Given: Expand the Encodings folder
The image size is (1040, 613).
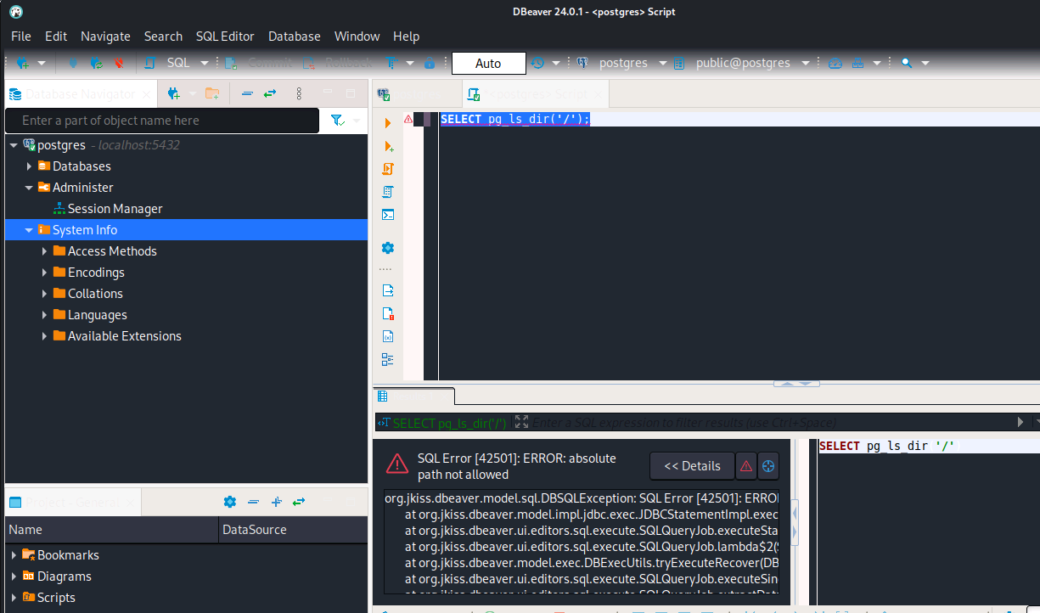Looking at the screenshot, I should (44, 273).
